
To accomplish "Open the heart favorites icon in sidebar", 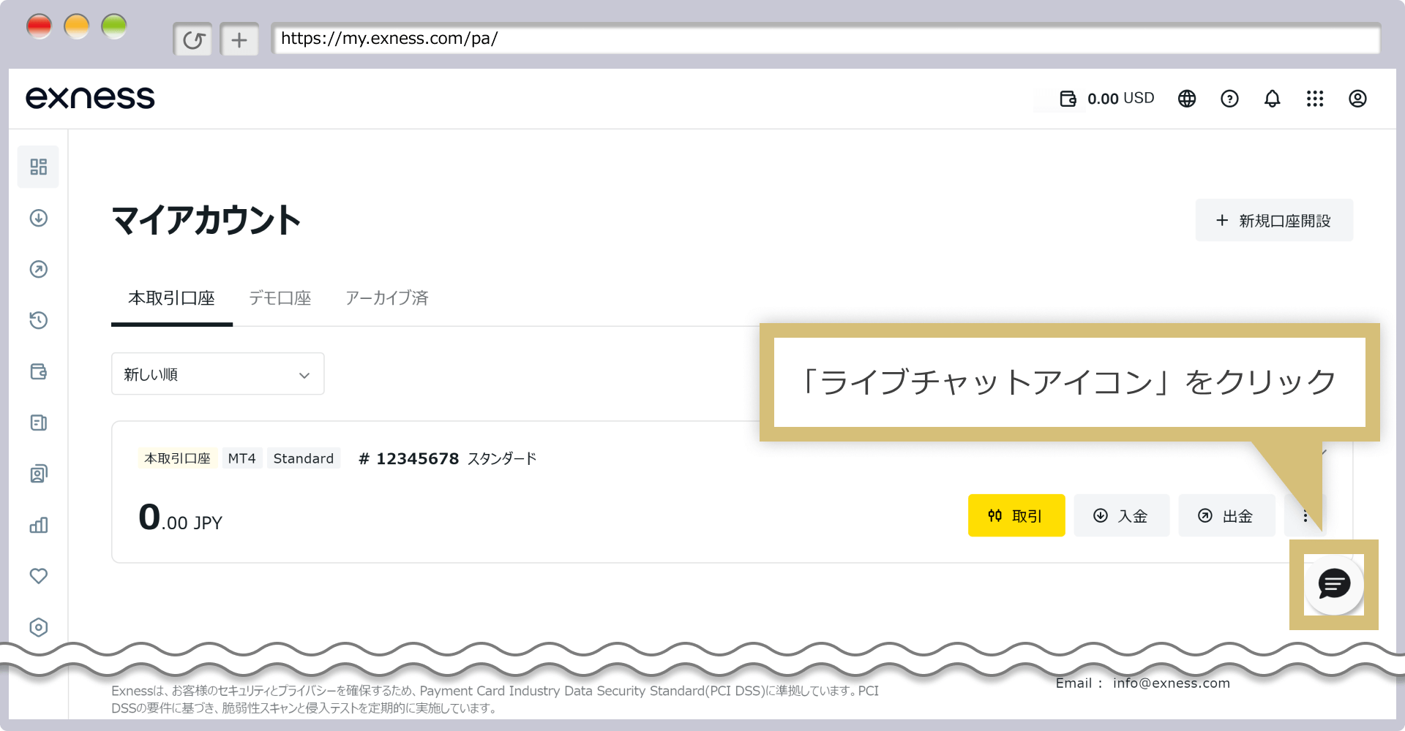I will [x=39, y=576].
